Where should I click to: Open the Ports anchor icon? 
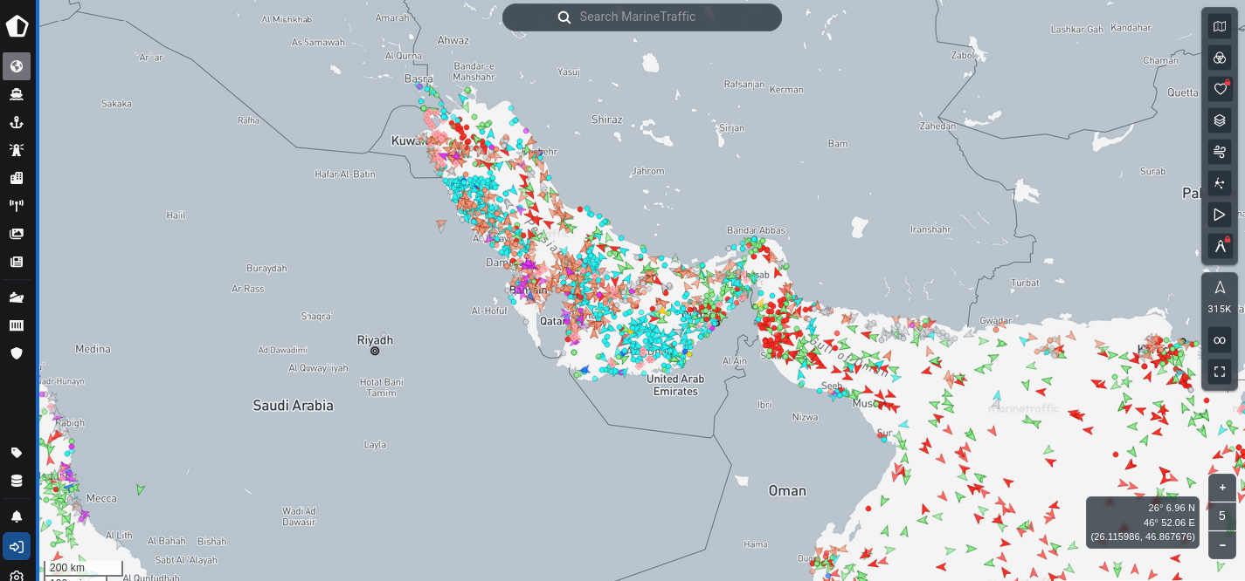pyautogui.click(x=17, y=122)
